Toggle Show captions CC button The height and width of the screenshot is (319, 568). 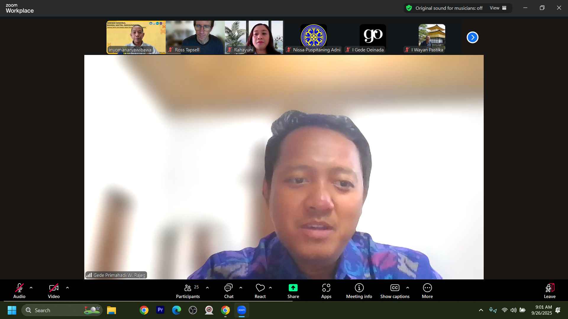point(395,291)
